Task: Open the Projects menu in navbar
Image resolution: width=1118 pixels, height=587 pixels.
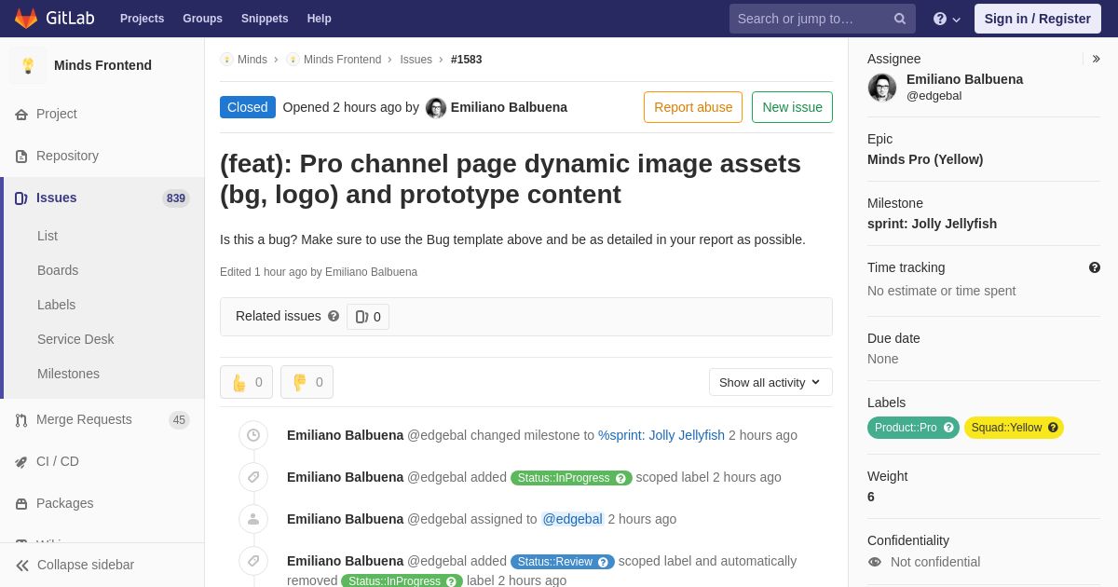Action: pyautogui.click(x=142, y=19)
